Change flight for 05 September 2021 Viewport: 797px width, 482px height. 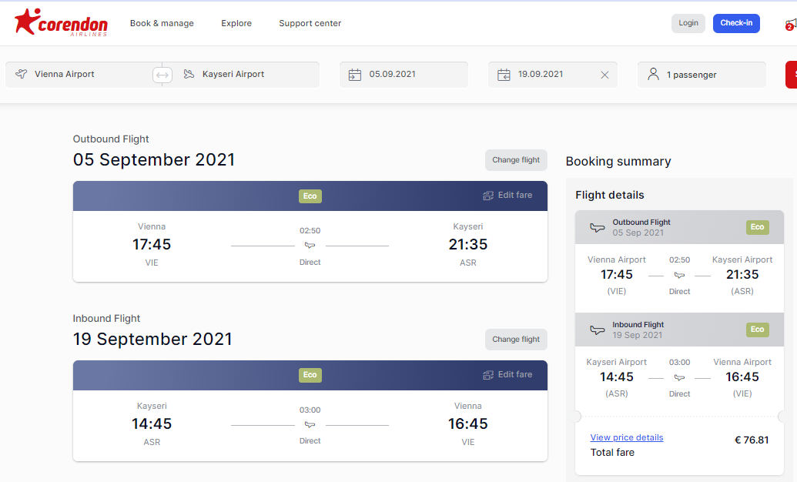[516, 159]
